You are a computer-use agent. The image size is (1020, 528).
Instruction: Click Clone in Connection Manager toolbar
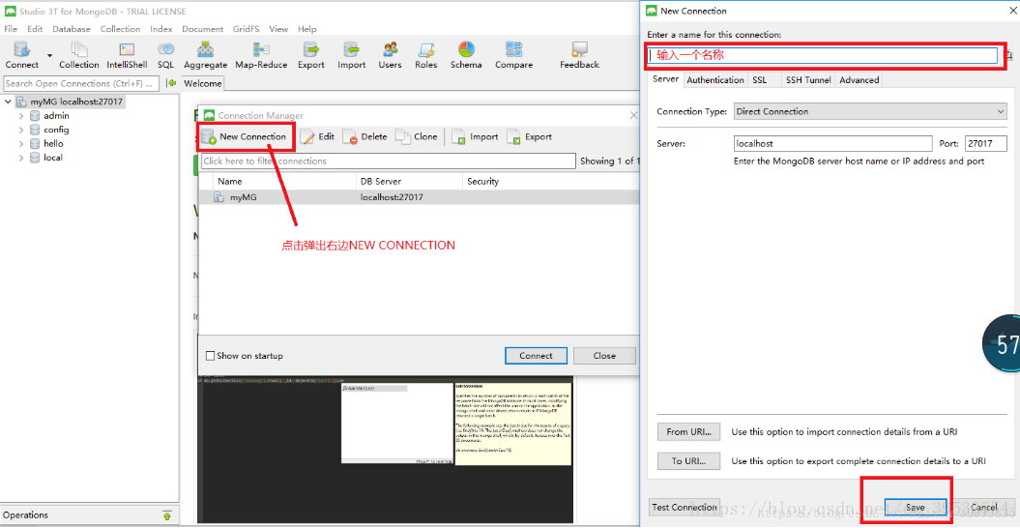point(417,136)
